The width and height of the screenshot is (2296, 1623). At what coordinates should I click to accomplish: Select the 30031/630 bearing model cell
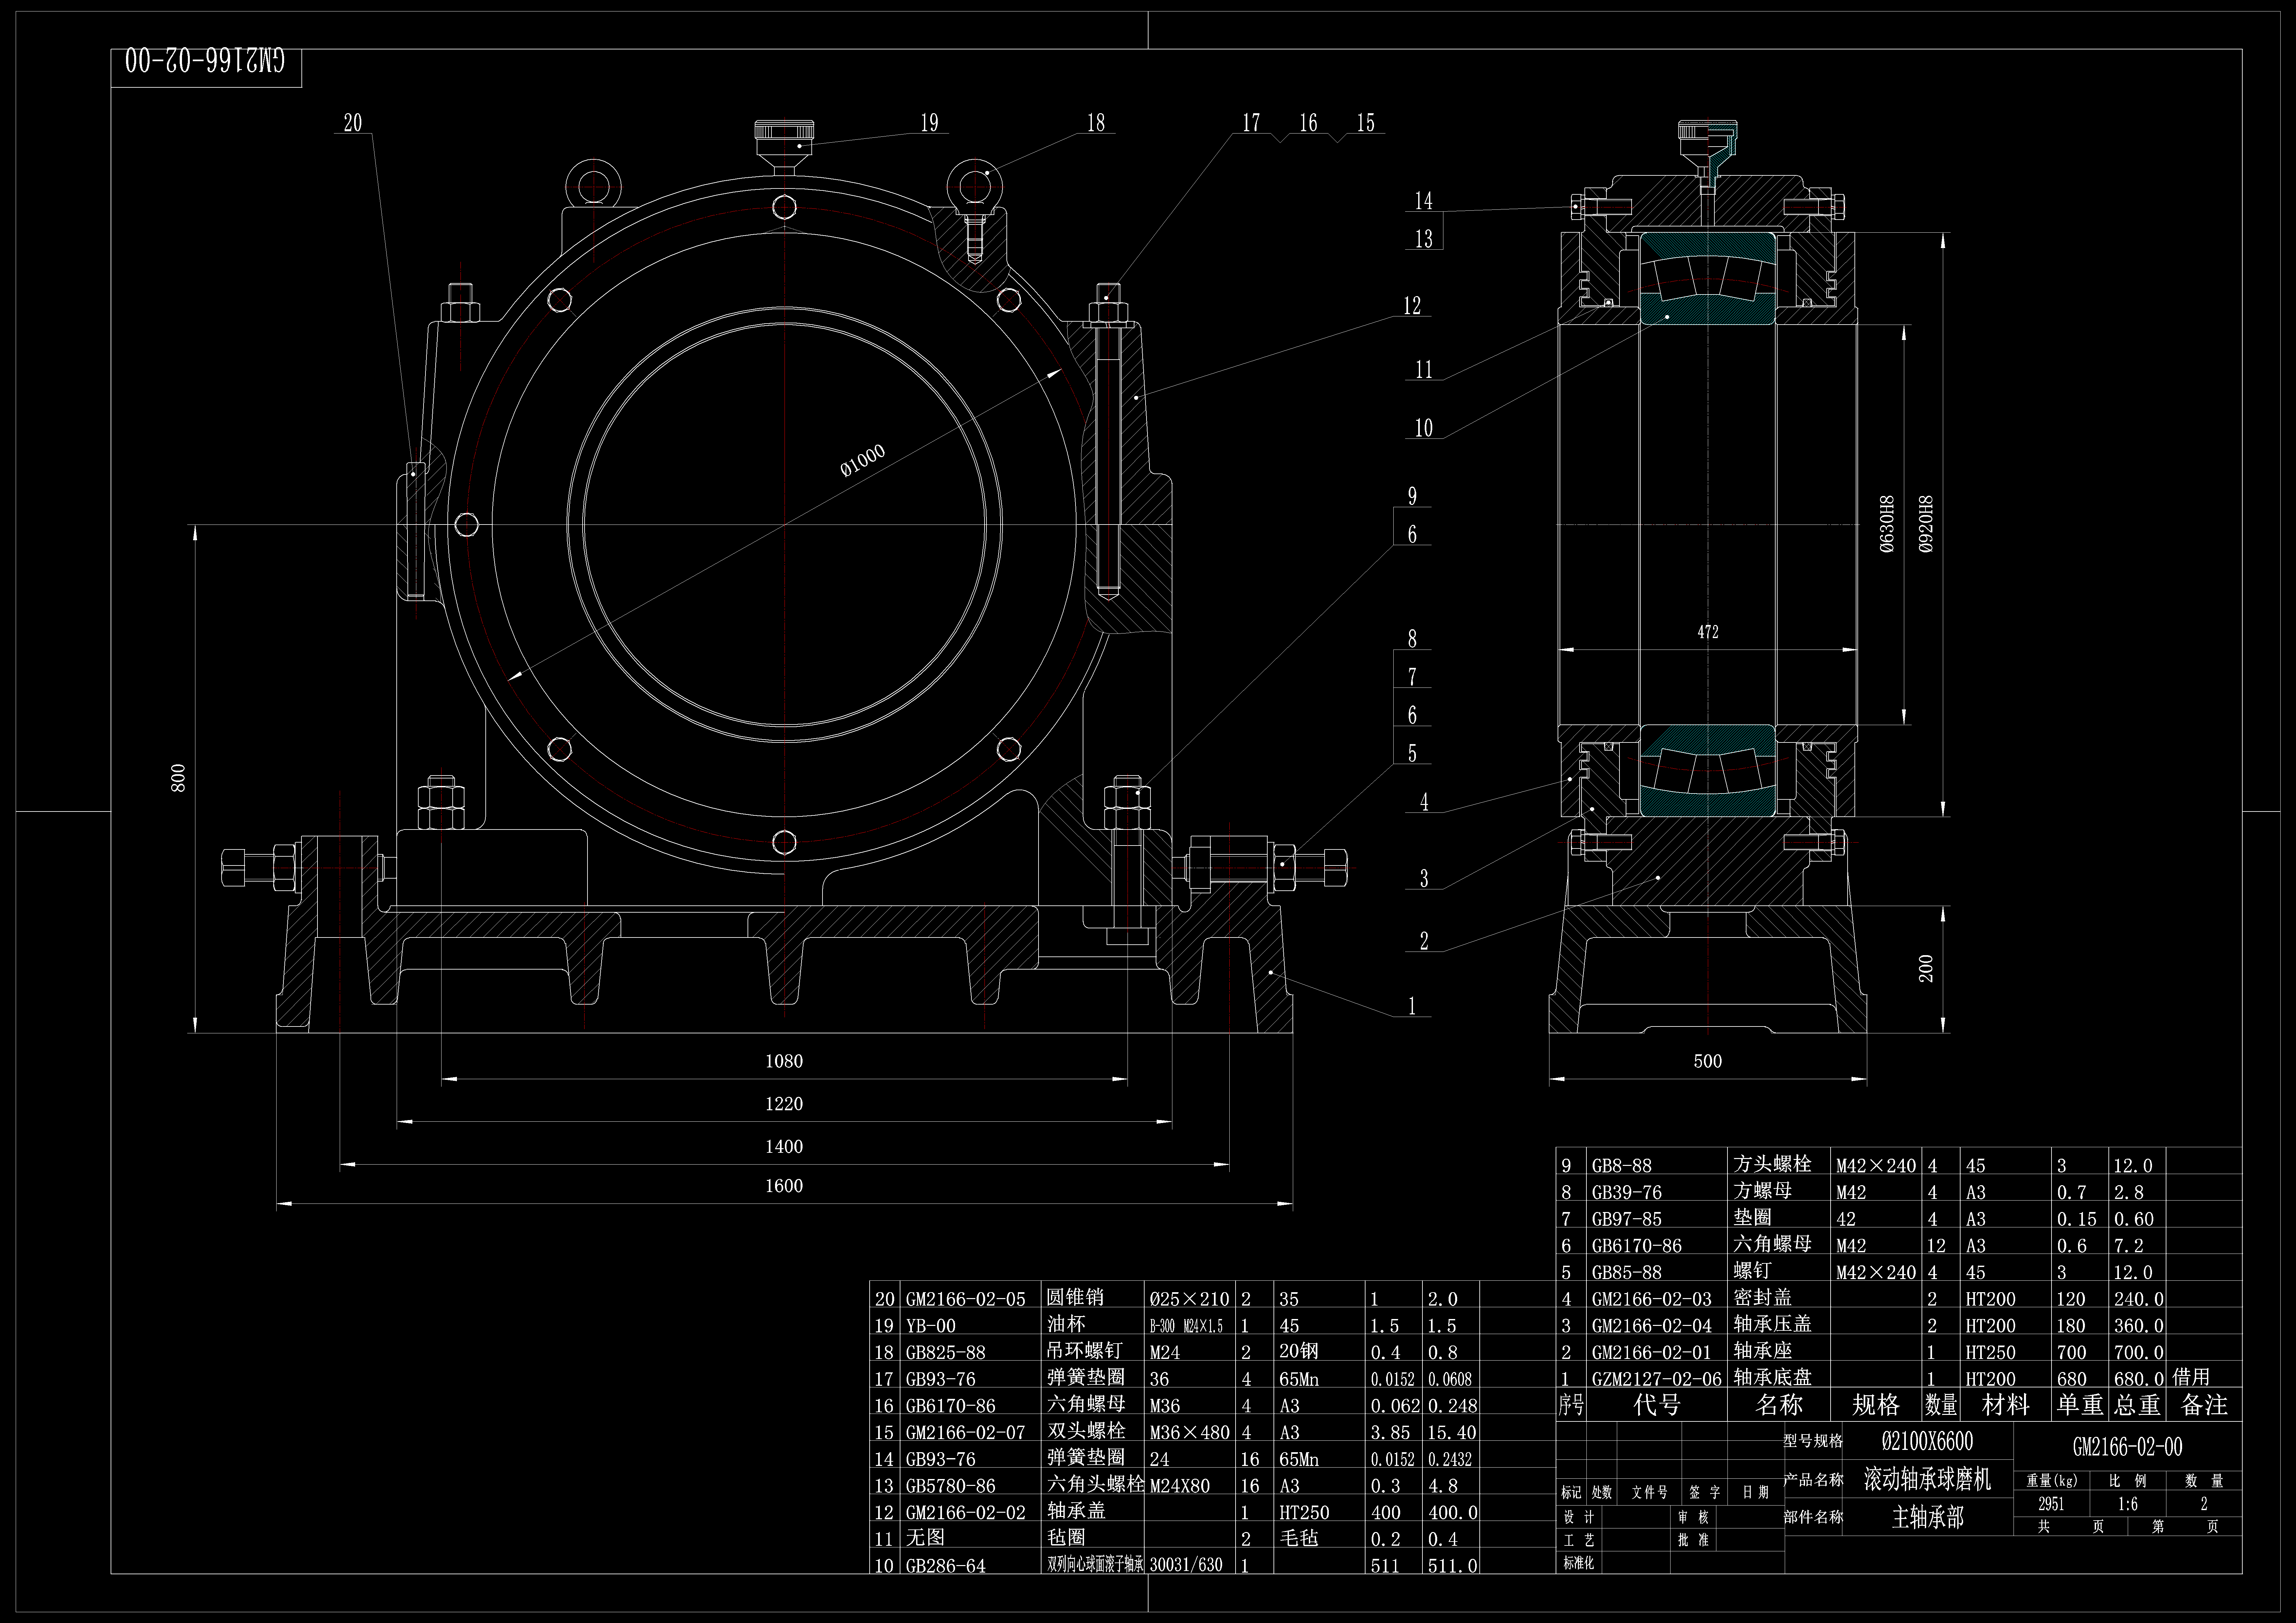pyautogui.click(x=1186, y=1565)
